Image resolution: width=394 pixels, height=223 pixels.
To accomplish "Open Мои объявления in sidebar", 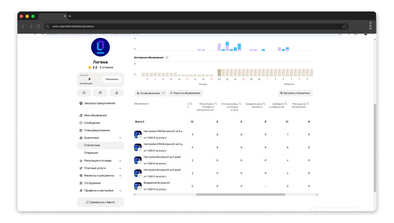I will pyautogui.click(x=95, y=115).
